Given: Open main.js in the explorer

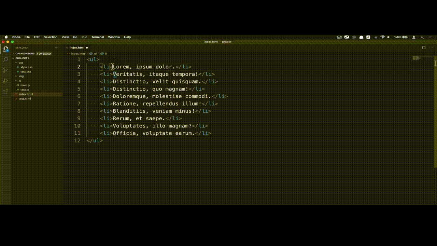Looking at the screenshot, I should point(25,85).
